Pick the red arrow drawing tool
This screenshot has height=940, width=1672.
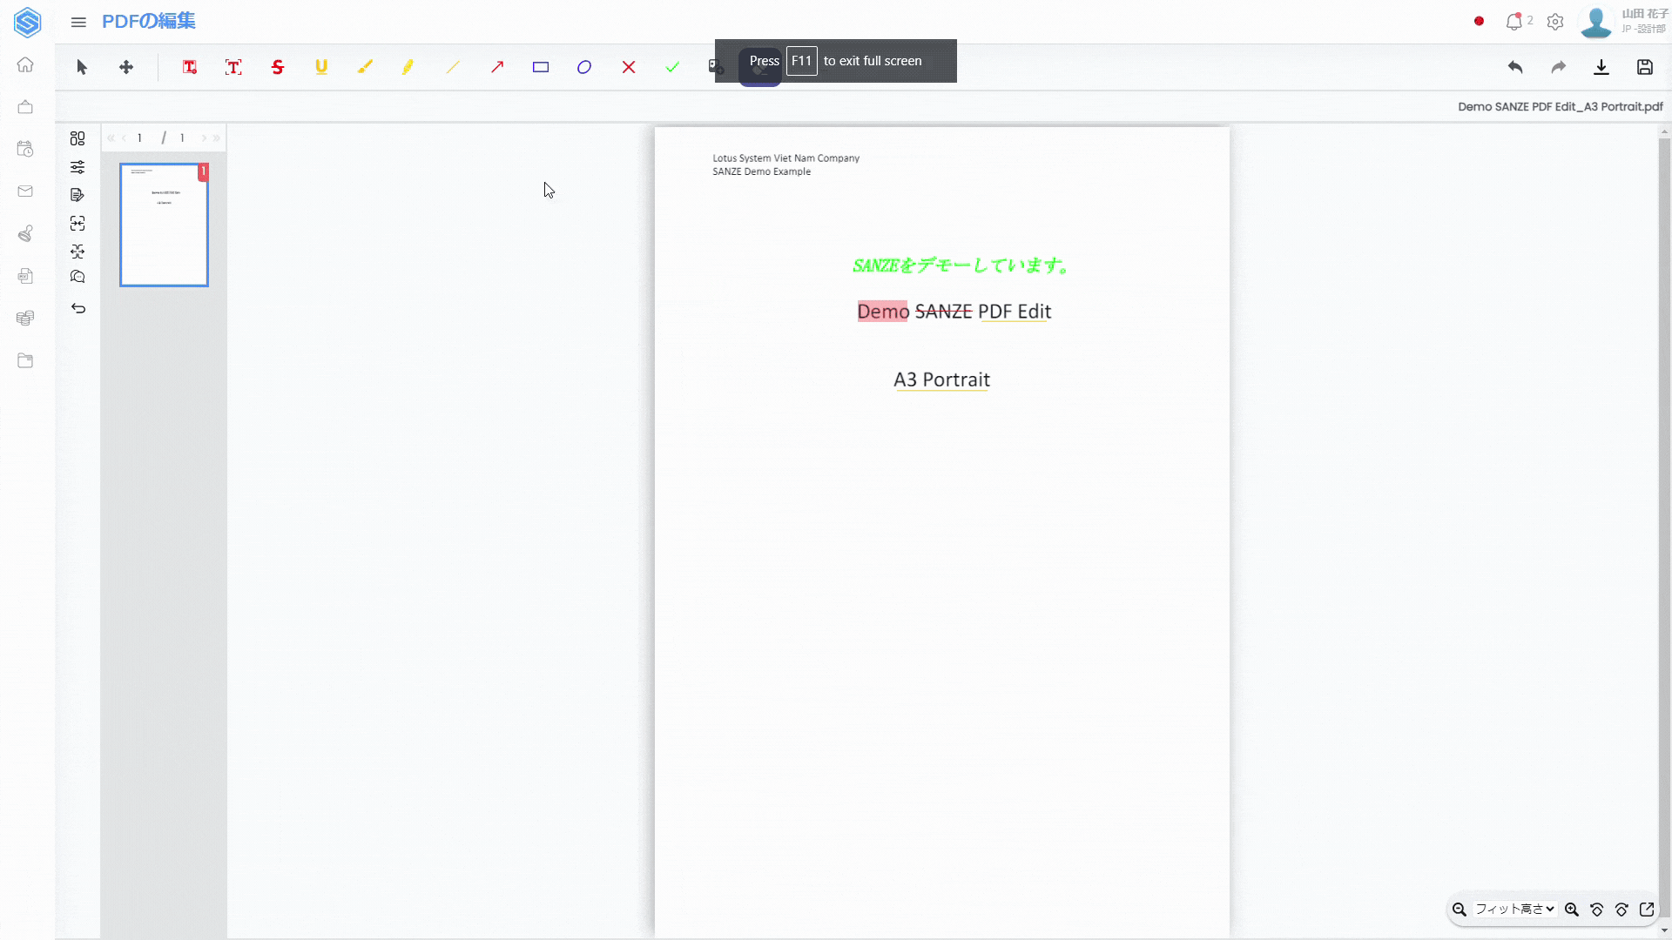[x=497, y=67]
